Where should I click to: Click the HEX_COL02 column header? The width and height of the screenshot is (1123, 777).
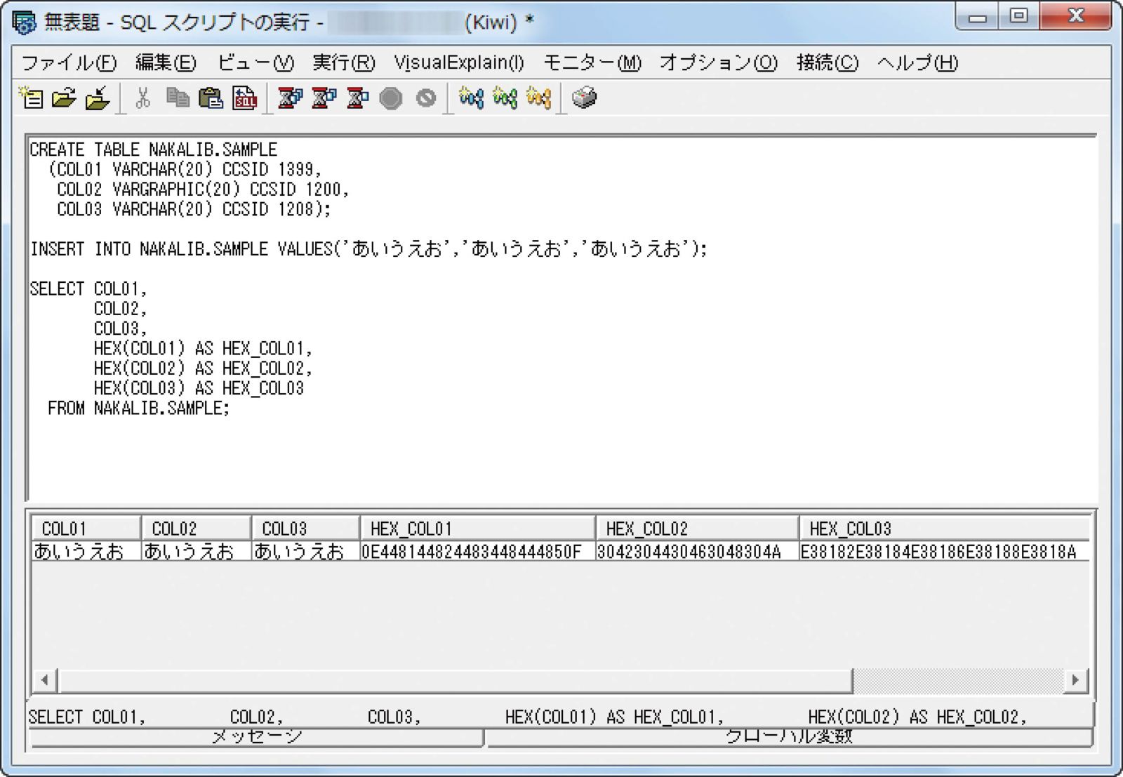(x=697, y=529)
